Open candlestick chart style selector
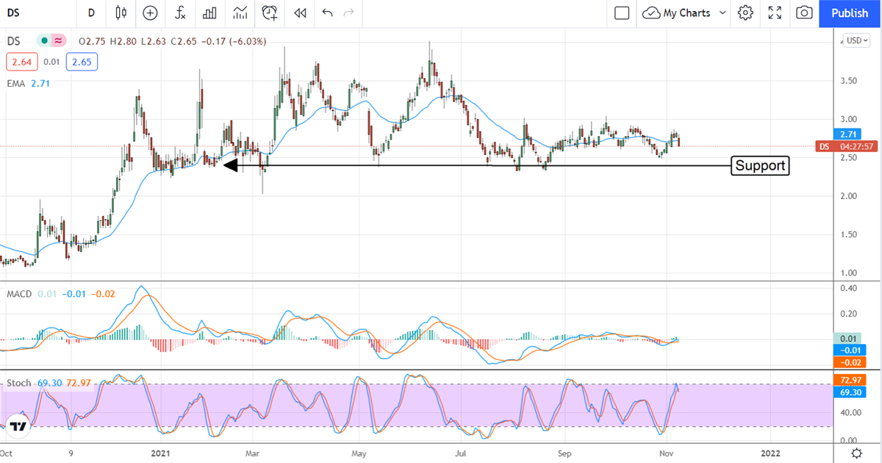This screenshot has width=882, height=463. [121, 12]
